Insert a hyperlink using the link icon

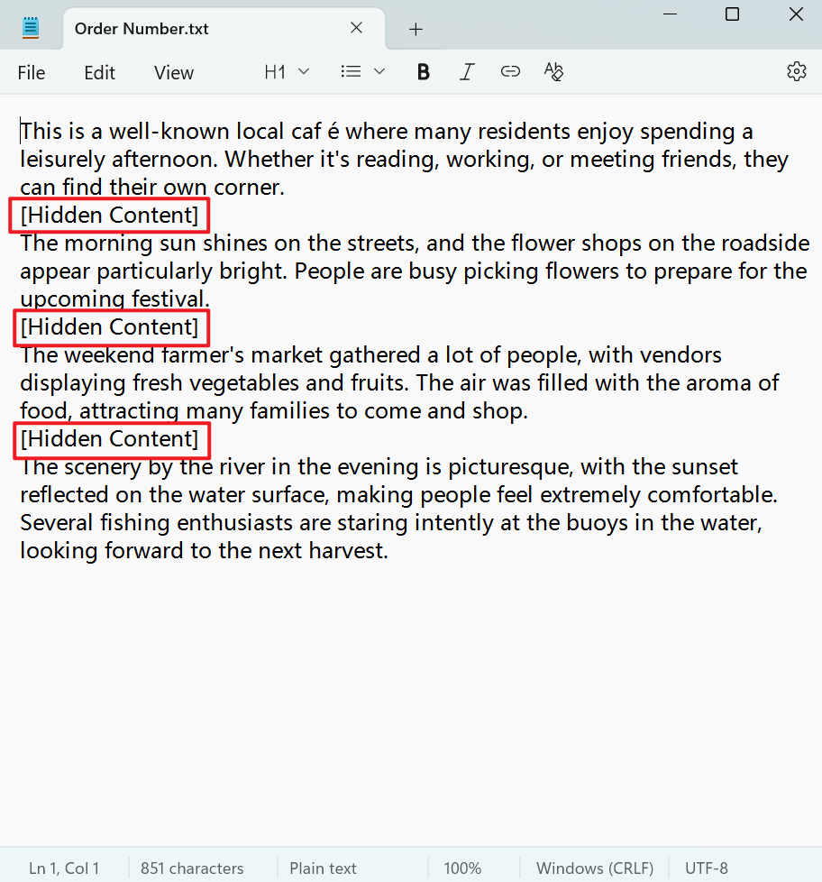pyautogui.click(x=510, y=71)
